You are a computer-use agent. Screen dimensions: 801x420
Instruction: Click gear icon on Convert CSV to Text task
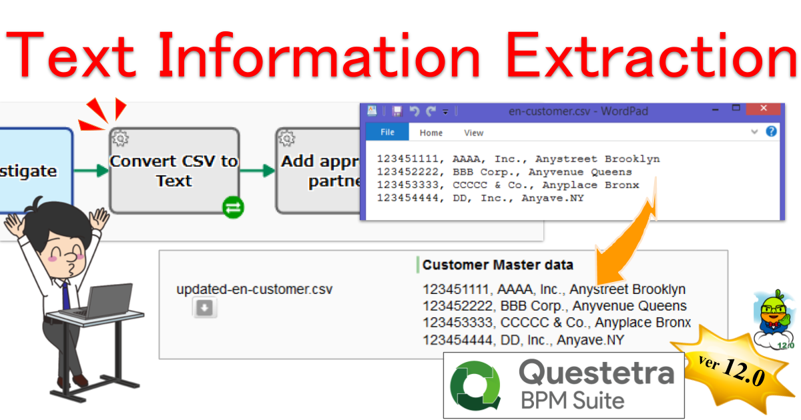[x=120, y=138]
